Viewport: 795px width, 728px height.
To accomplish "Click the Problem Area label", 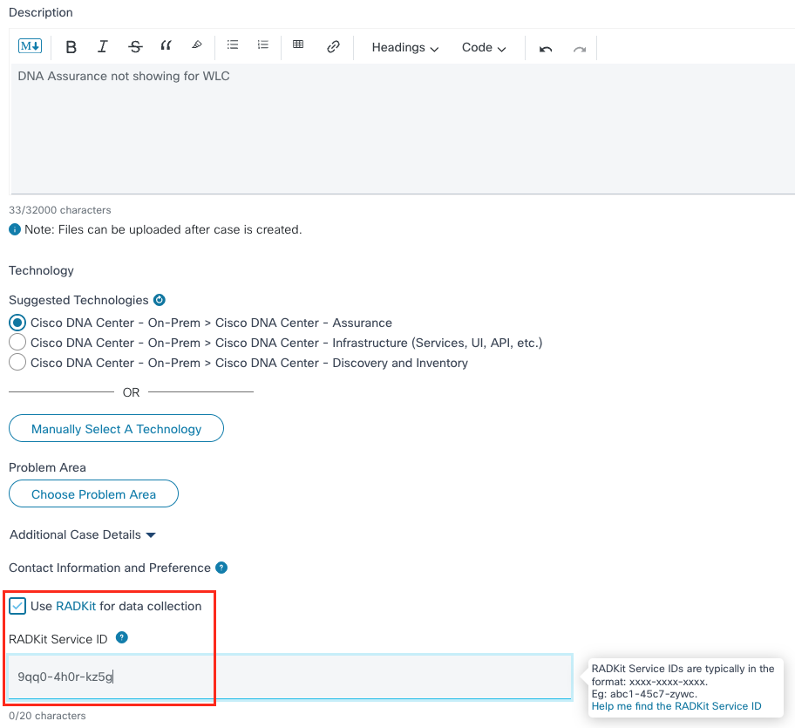I will point(47,467).
